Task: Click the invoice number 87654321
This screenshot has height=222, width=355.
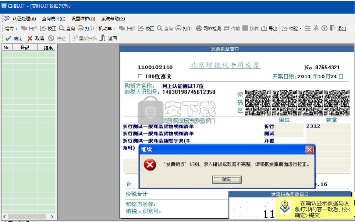Action: coord(327,67)
